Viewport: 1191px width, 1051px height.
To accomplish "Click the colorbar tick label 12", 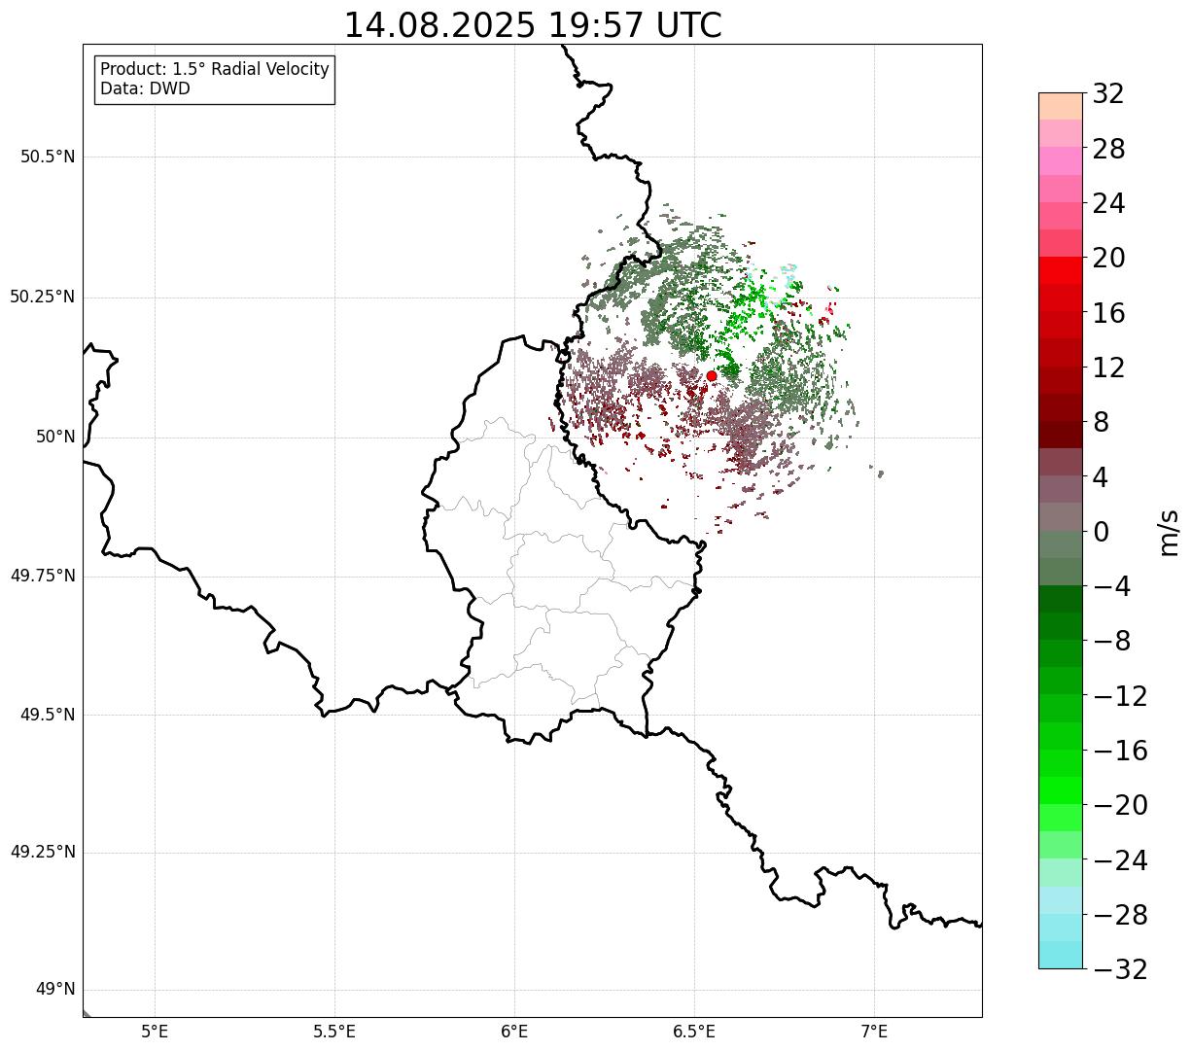I will [x=1108, y=368].
